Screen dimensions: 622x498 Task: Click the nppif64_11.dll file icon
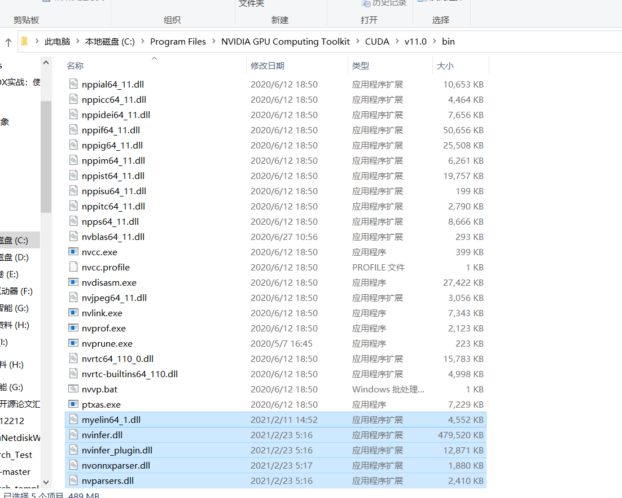[x=73, y=129]
